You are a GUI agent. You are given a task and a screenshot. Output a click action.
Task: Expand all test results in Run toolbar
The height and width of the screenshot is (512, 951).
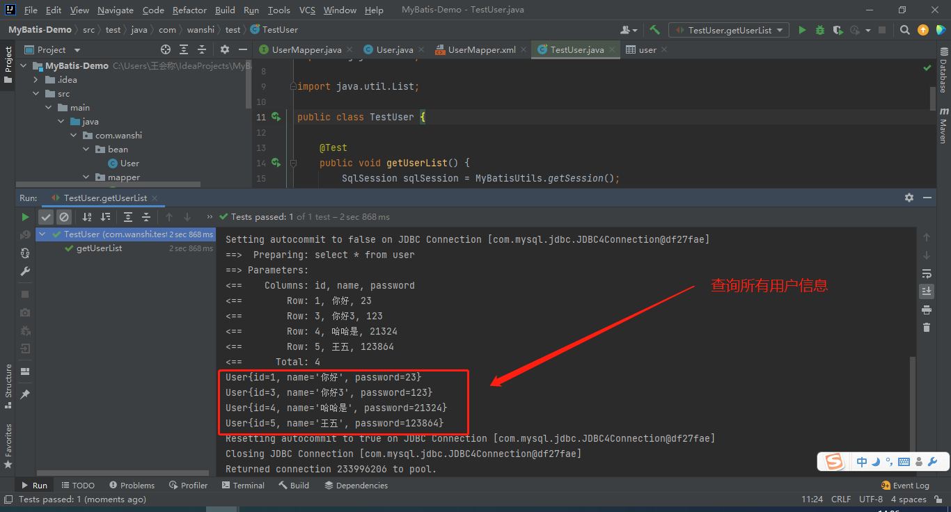pyautogui.click(x=128, y=217)
